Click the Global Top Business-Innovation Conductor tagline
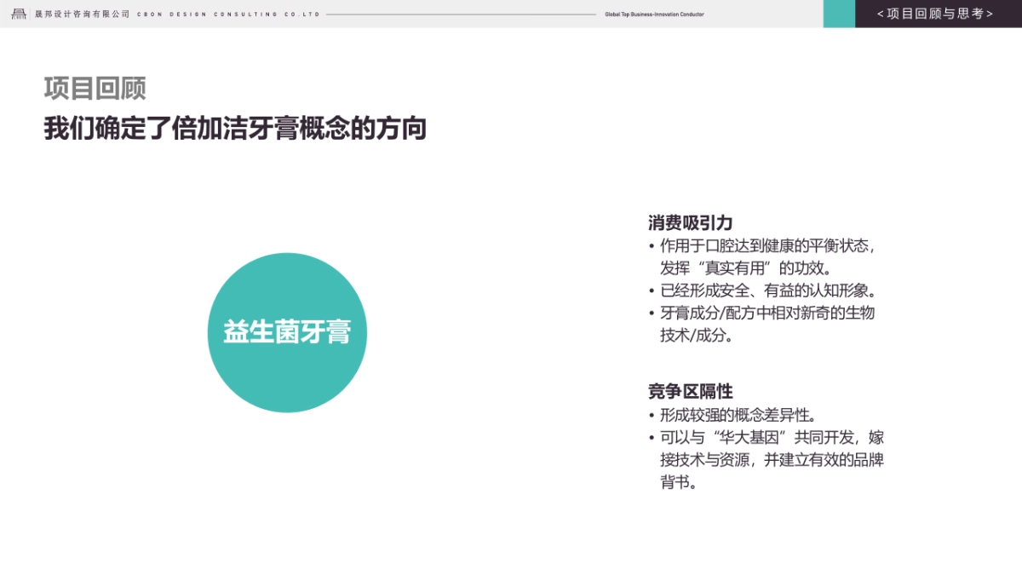Viewport: 1022px width, 575px height. [x=652, y=14]
